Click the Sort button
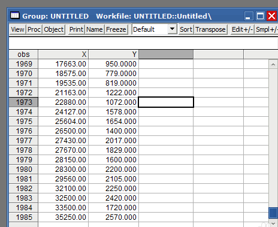The image size is (278, 227). click(x=186, y=29)
